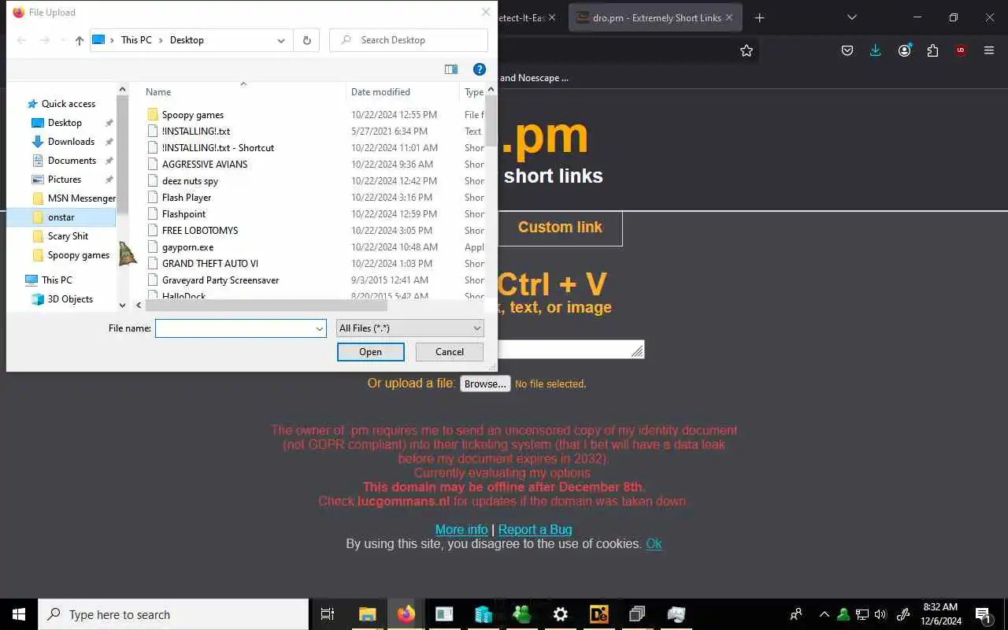The image size is (1008, 630).
Task: Select Pictures in the navigation pane
Action: (x=65, y=180)
